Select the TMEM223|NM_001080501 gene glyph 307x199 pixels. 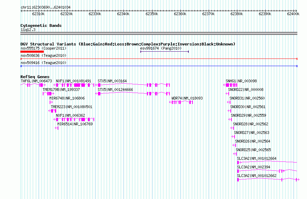[52, 111]
